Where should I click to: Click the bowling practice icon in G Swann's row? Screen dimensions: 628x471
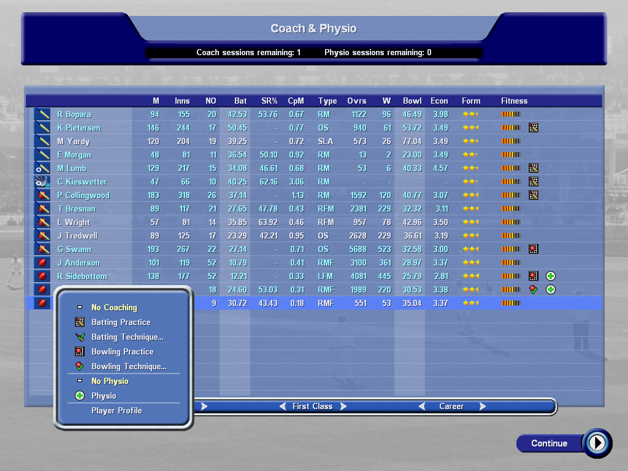[x=533, y=249]
